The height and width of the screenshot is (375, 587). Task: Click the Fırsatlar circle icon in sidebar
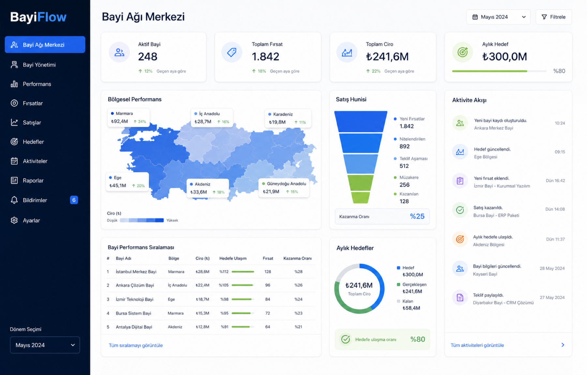(14, 103)
